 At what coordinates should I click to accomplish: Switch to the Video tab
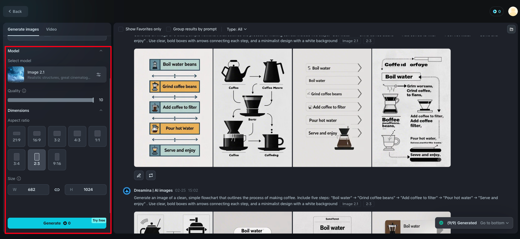[51, 29]
